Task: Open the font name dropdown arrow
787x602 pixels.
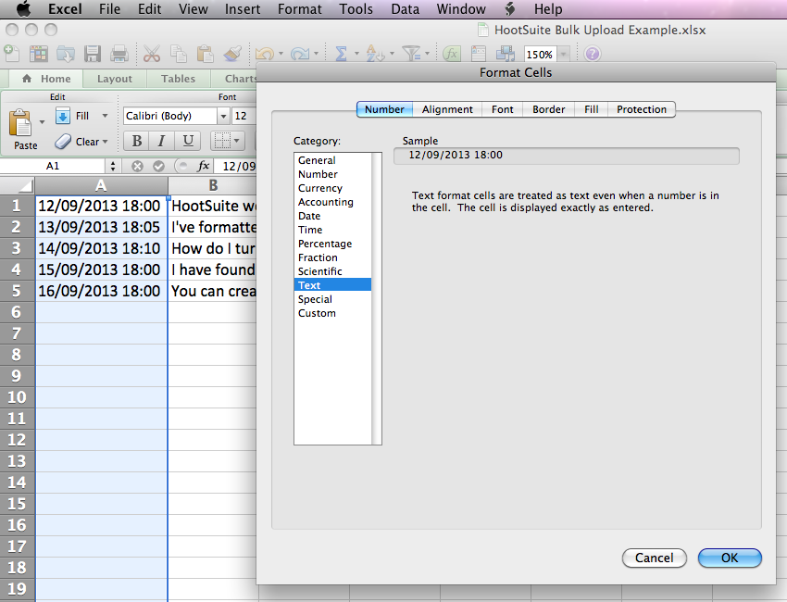Action: [223, 117]
